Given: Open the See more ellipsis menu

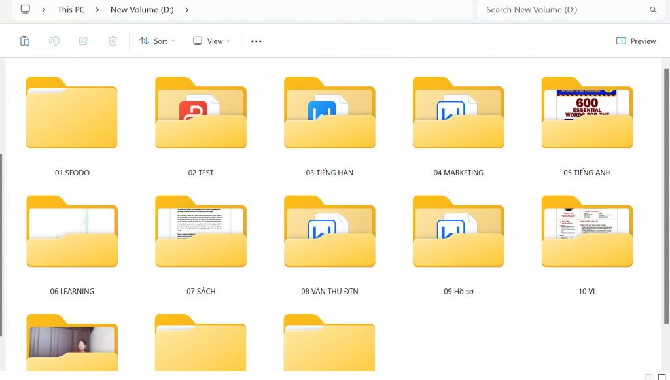Looking at the screenshot, I should pos(256,41).
